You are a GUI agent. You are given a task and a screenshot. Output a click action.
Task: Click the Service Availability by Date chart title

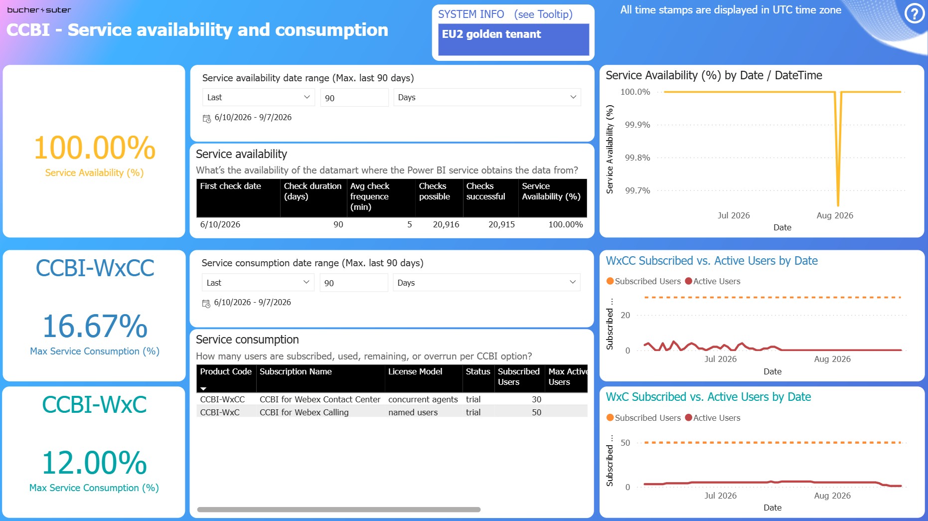[714, 75]
